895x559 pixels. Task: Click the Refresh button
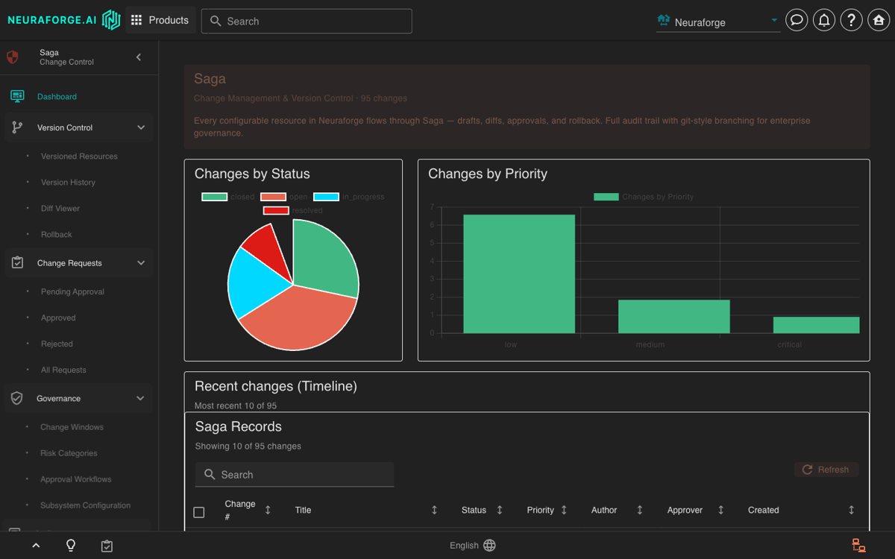point(826,470)
